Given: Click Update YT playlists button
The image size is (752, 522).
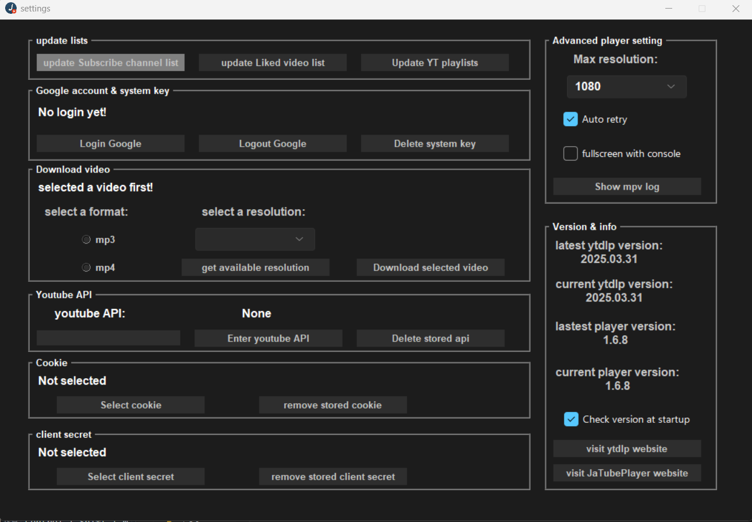Looking at the screenshot, I should [435, 62].
